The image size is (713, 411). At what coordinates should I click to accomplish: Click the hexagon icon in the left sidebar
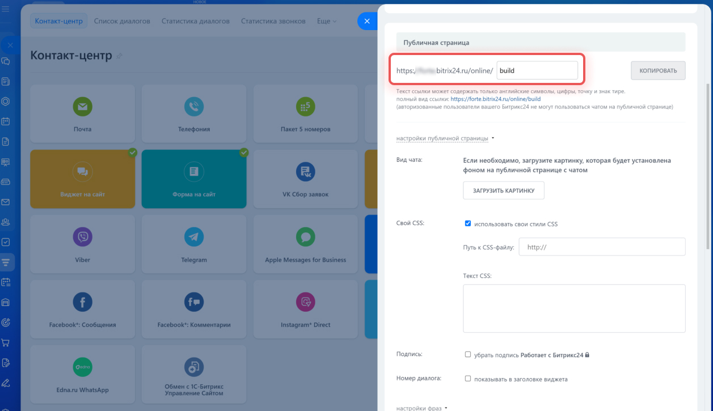coord(6,102)
